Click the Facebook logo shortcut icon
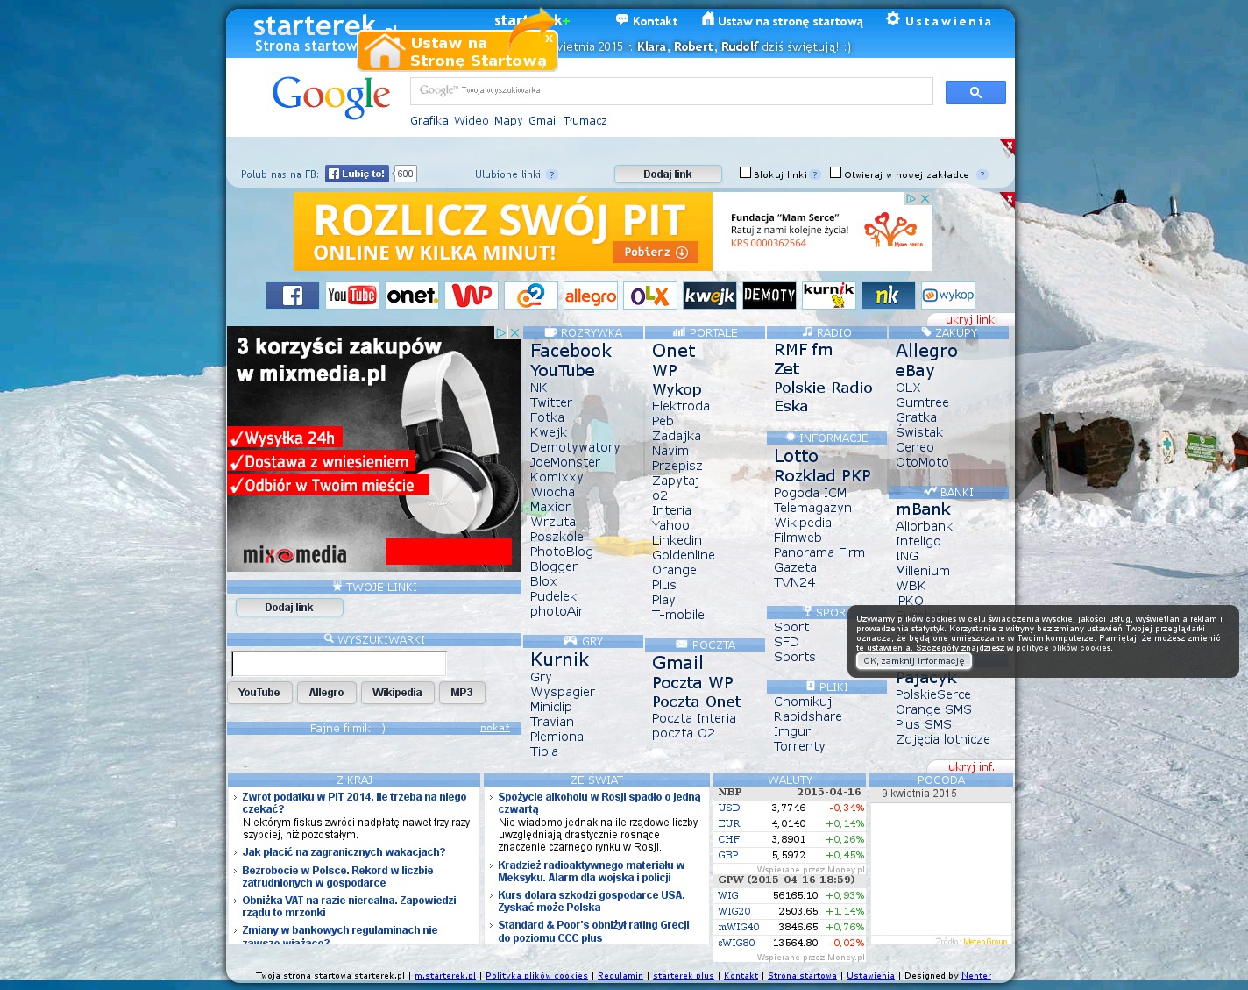This screenshot has height=990, width=1248. 292,296
